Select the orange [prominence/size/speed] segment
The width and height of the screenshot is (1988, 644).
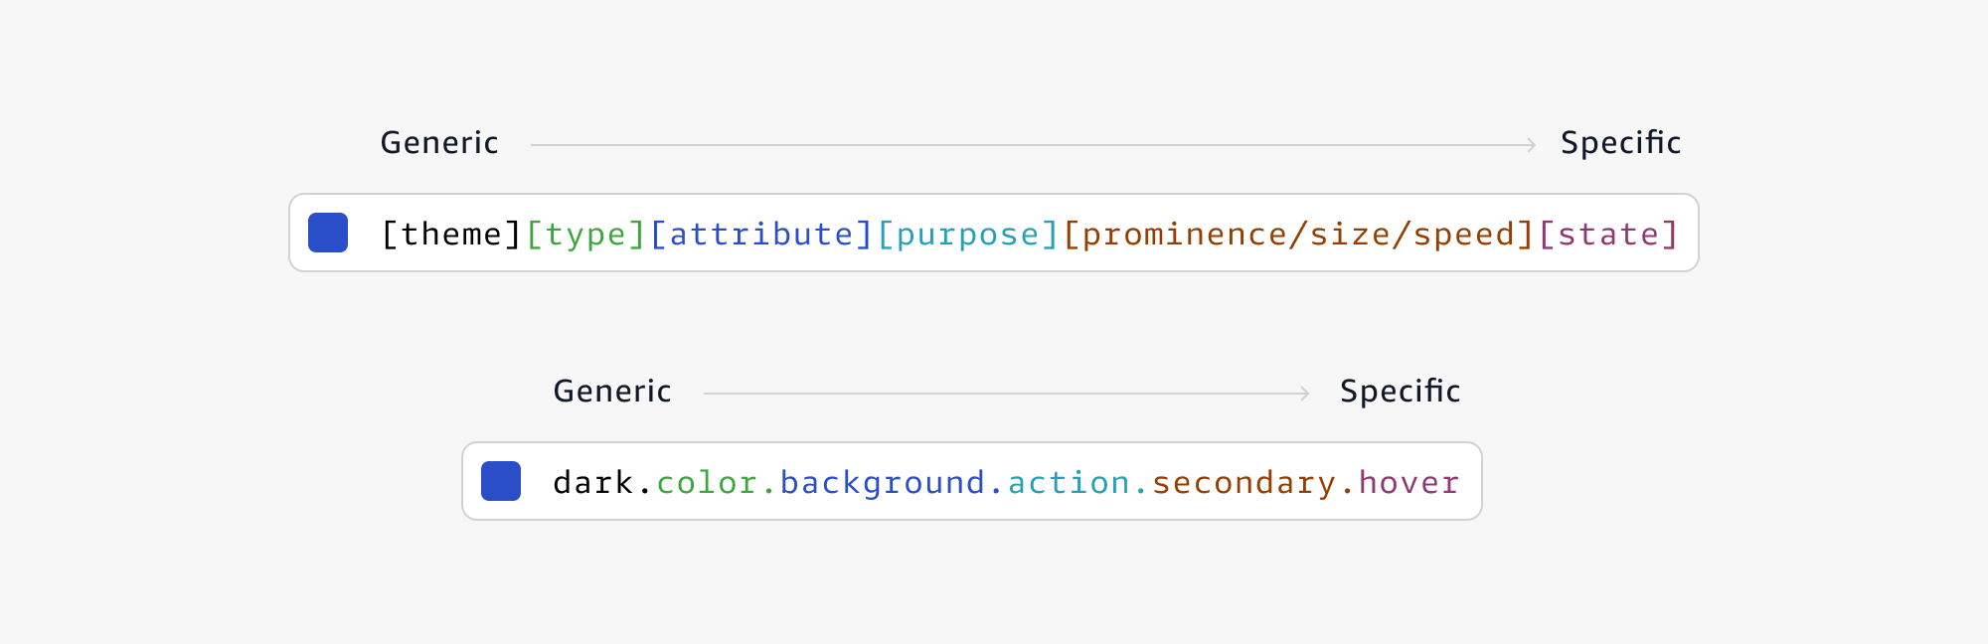tap(1299, 235)
